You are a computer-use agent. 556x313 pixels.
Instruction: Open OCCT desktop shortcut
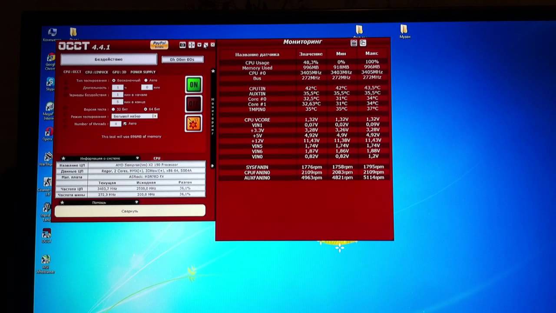46,236
